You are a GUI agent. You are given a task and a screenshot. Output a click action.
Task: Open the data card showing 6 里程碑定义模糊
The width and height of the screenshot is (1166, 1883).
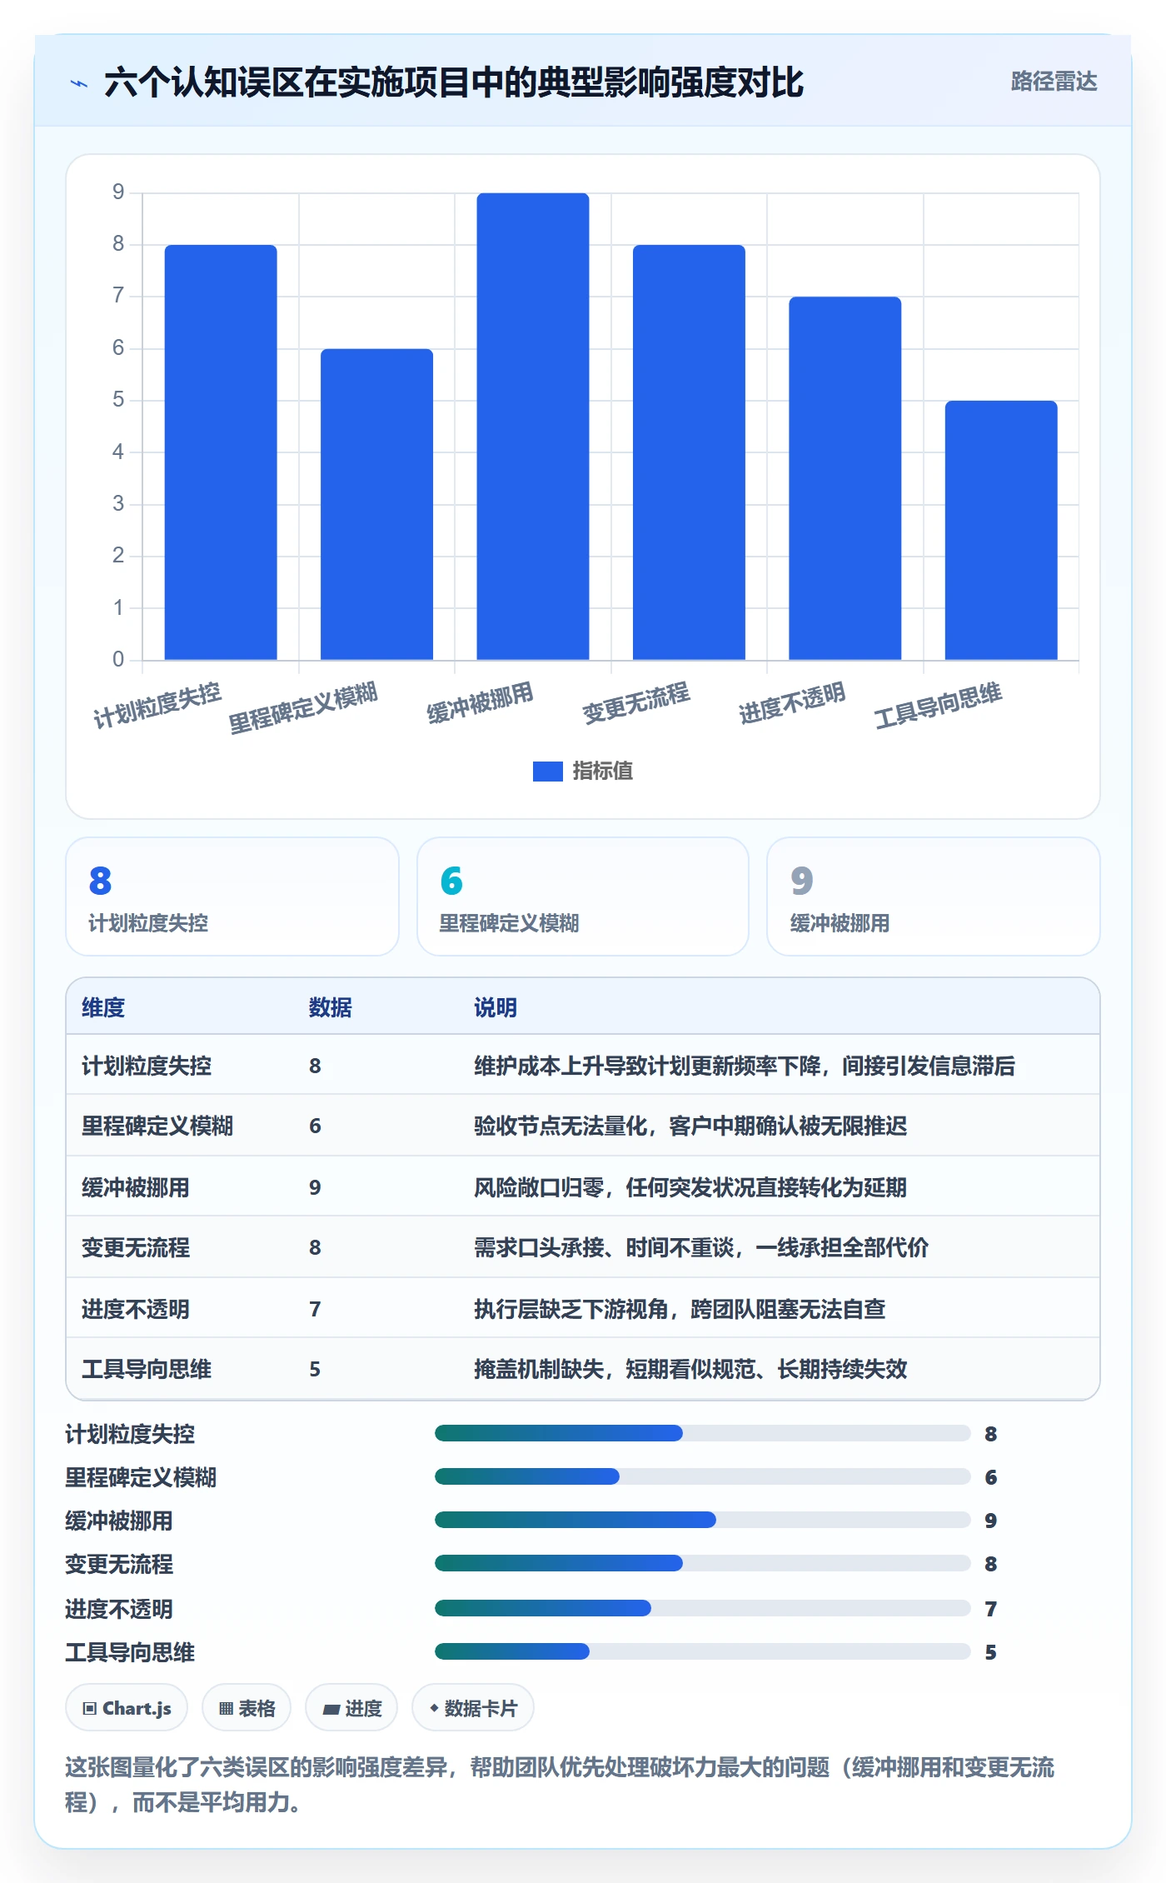(583, 897)
